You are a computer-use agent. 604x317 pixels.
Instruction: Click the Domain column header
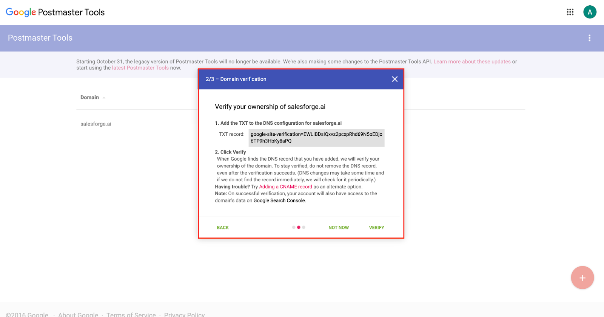89,97
